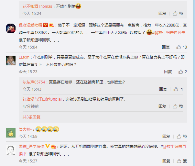Screen dimensions: 195x166
Task: Click the V verified badge beside 程老湿爱吐槽
Action: click(x=45, y=25)
